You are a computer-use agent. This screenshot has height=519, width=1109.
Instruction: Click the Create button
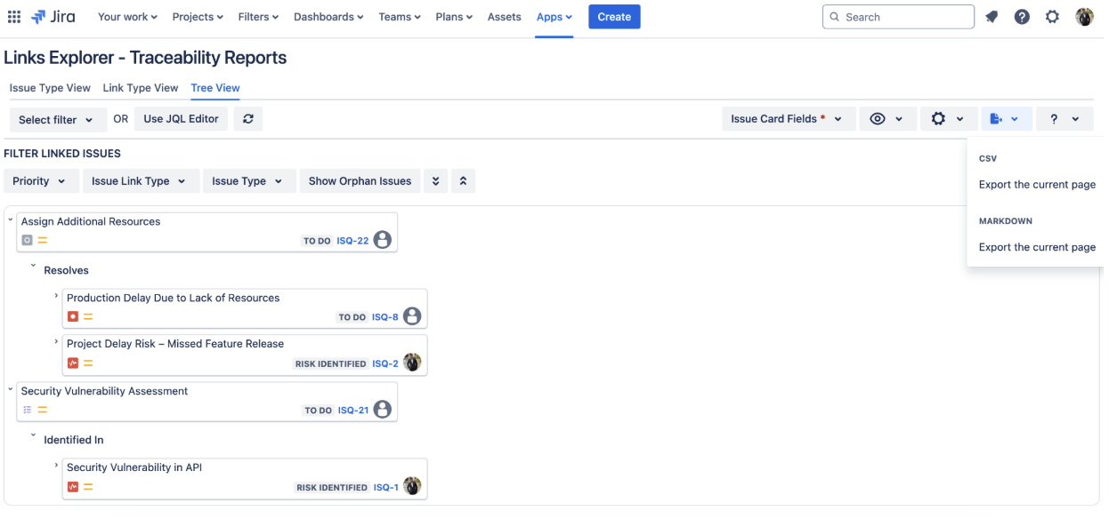point(614,17)
